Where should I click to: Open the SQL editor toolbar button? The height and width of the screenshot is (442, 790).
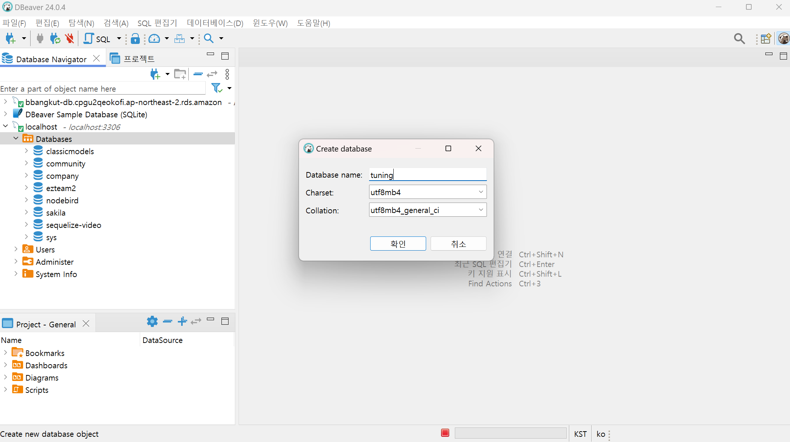(x=98, y=39)
